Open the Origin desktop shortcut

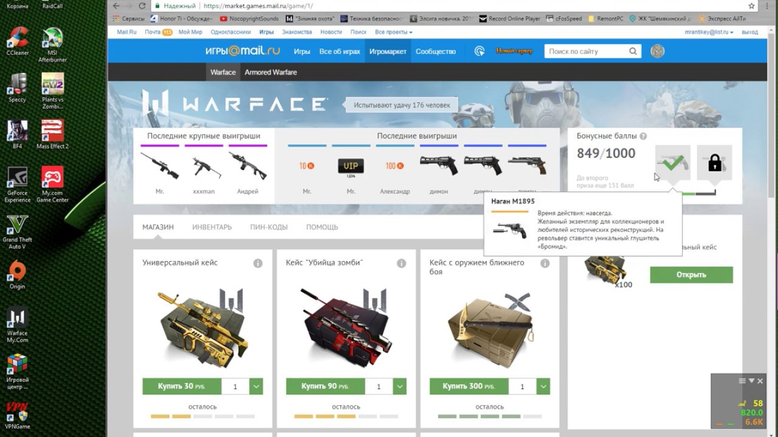point(18,274)
